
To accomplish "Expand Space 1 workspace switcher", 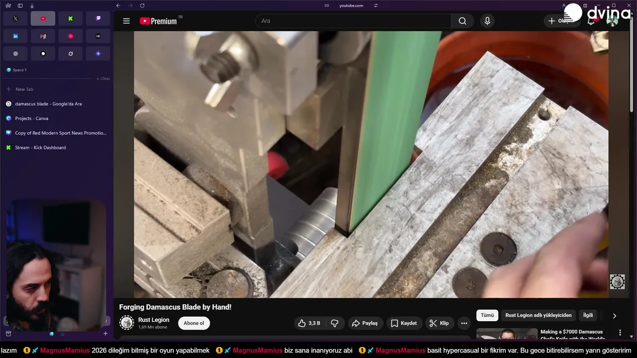I will 17,70.
